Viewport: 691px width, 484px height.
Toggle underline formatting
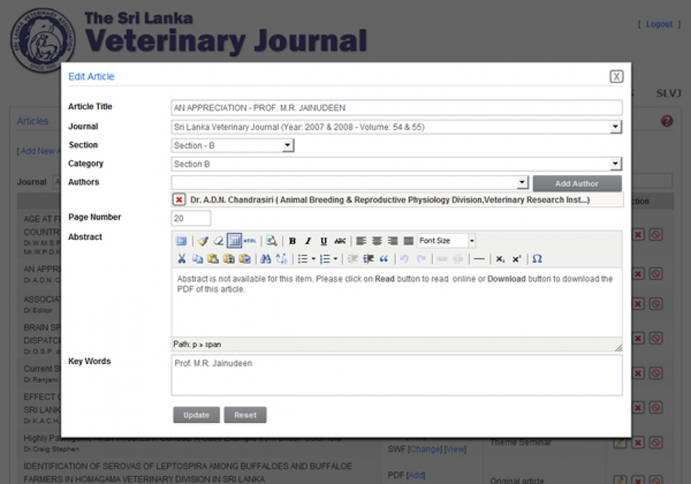tap(324, 241)
